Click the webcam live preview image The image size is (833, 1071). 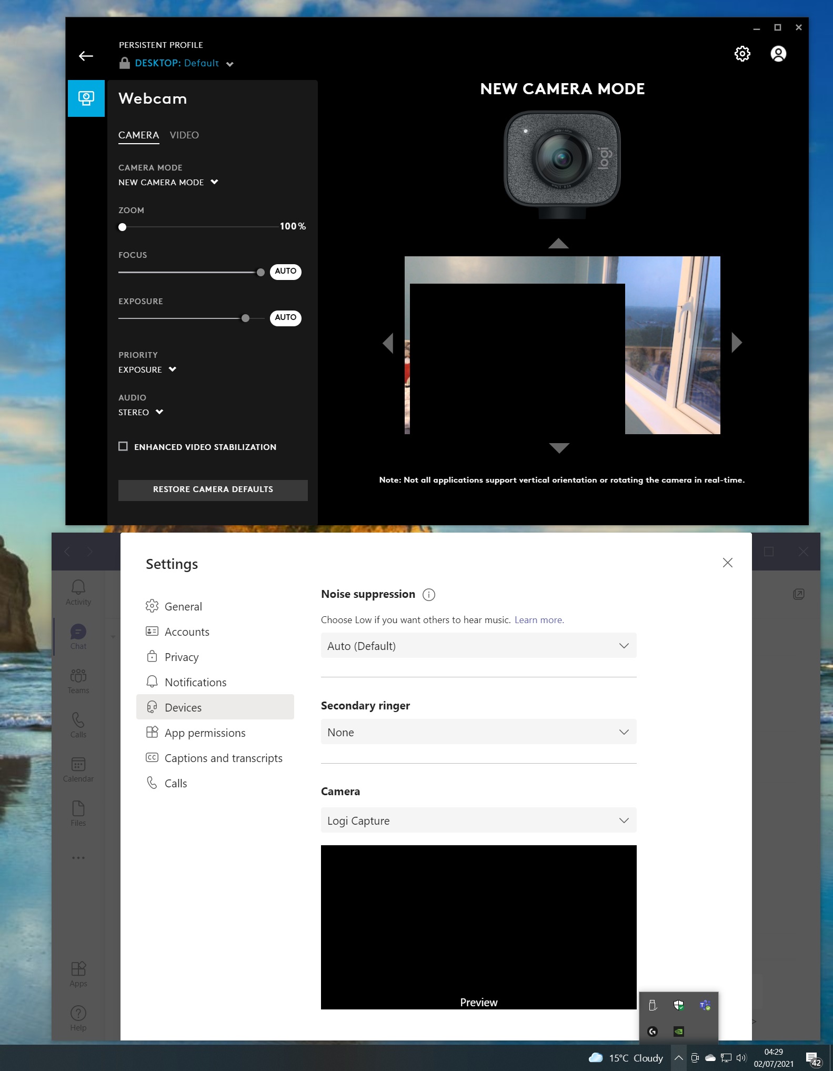coord(562,345)
